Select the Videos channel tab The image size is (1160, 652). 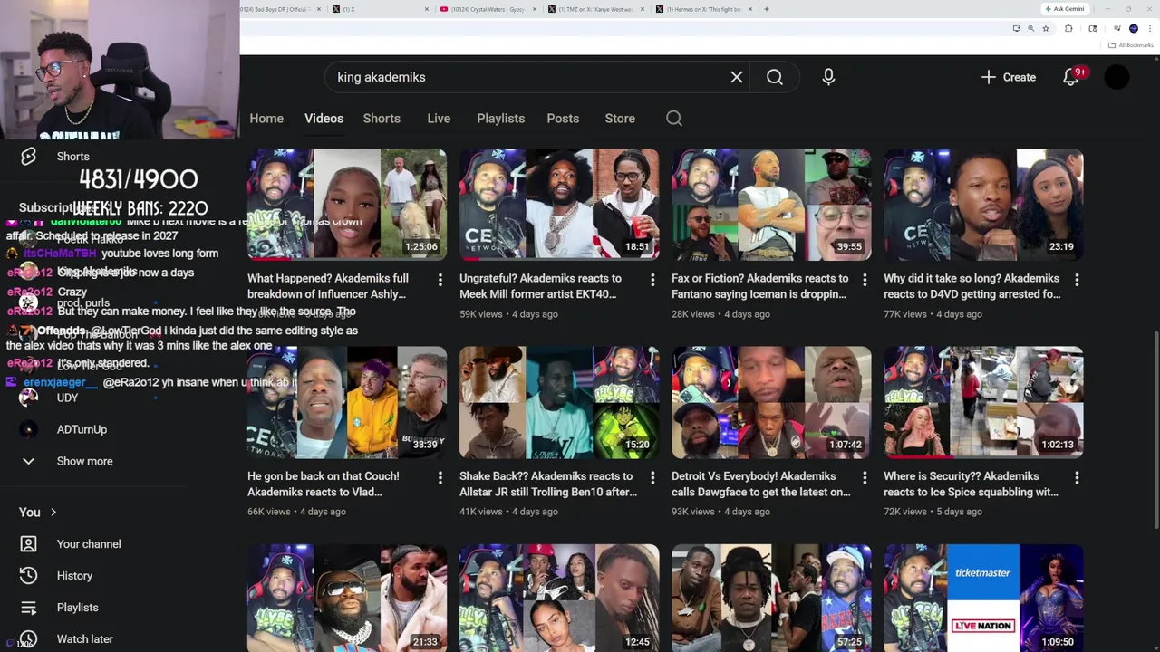click(324, 118)
